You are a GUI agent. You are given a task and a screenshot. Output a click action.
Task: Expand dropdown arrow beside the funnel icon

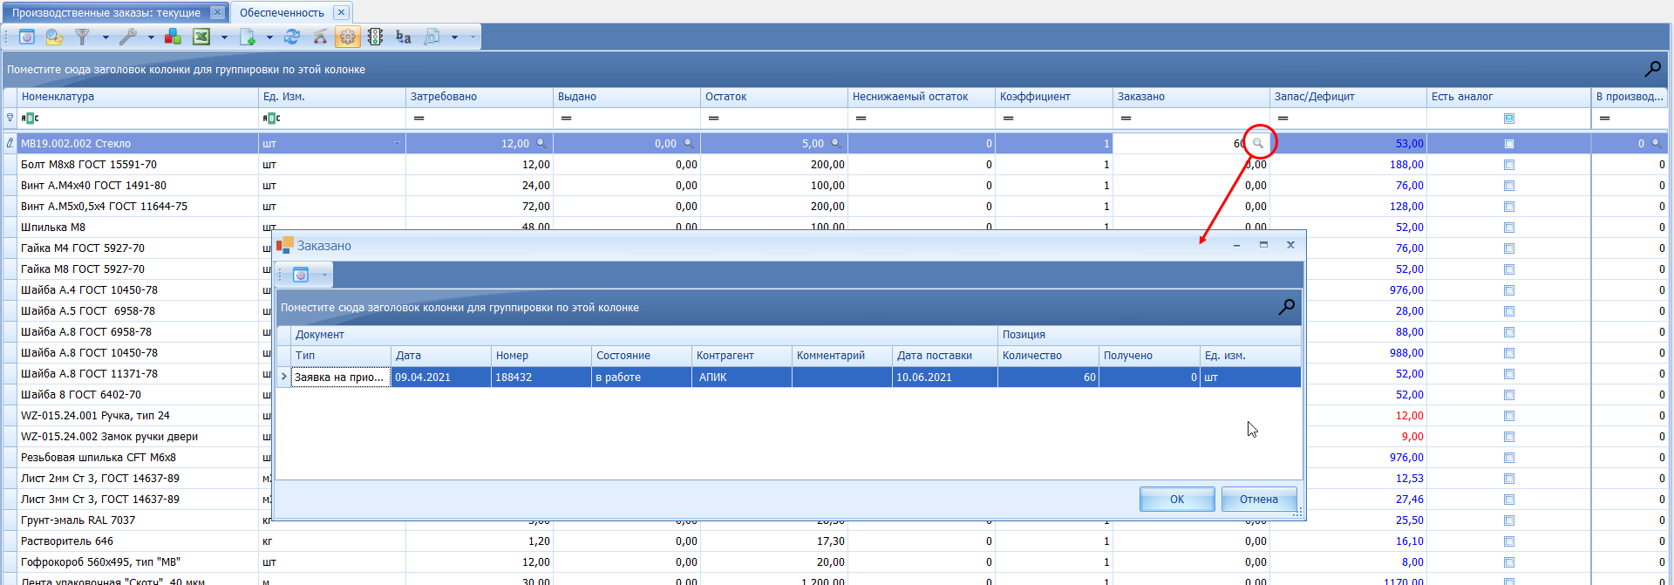point(105,37)
